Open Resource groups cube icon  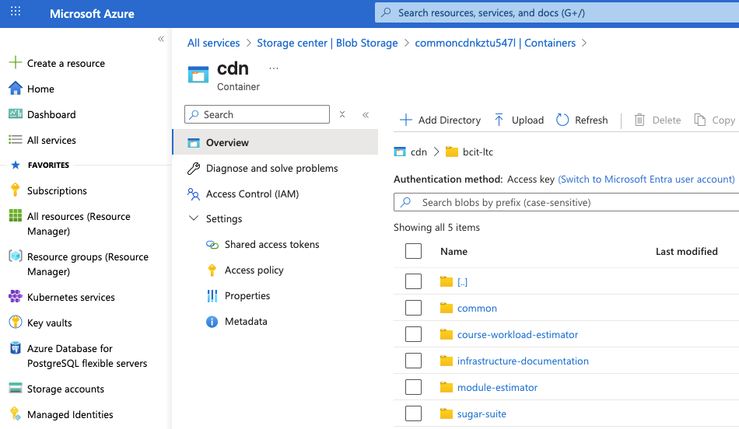16,256
